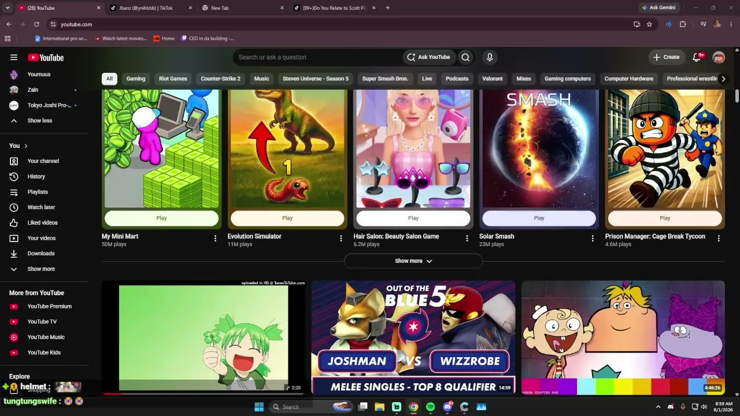
Task: Open the Chrome apps grid shortcut
Action: [8, 39]
